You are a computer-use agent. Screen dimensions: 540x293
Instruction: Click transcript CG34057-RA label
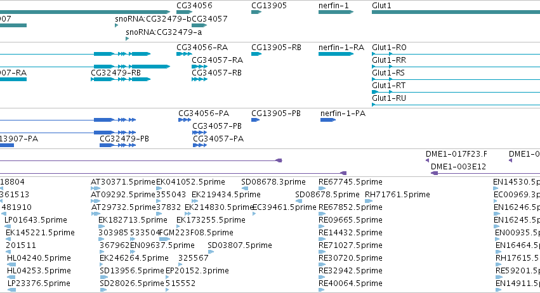pyautogui.click(x=217, y=60)
